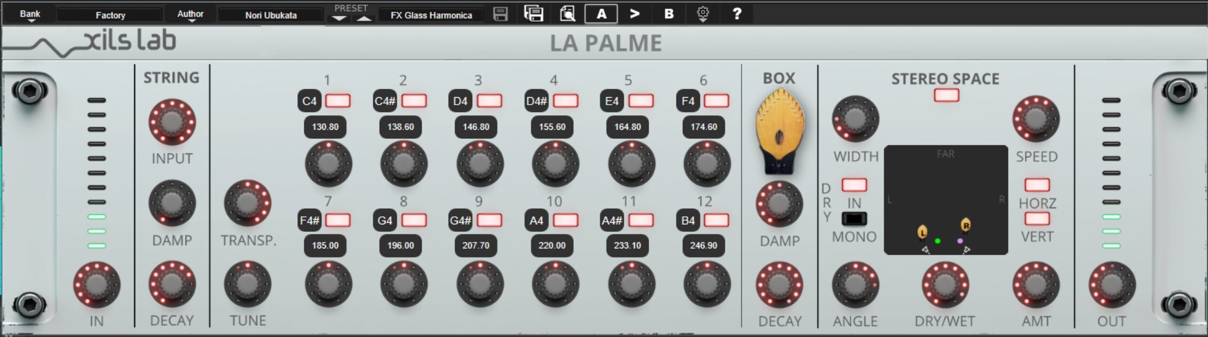
Task: Click the STRING DAMP knob
Action: (172, 203)
